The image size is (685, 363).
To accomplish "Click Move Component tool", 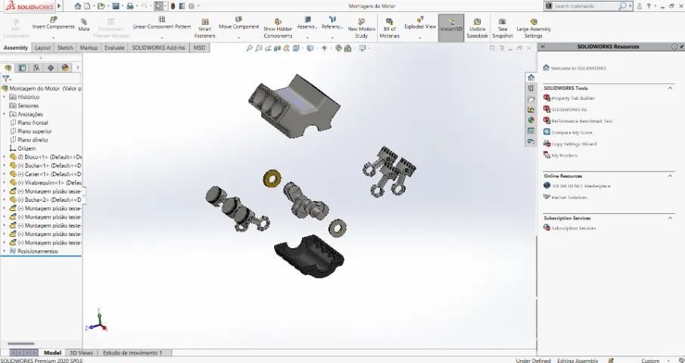I will pos(238,23).
